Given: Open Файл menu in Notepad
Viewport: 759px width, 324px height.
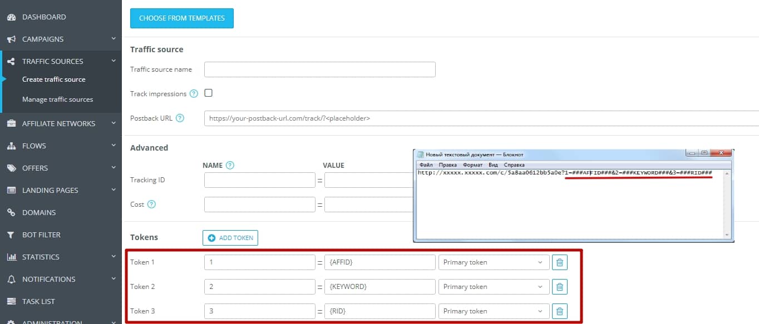Looking at the screenshot, I should tap(426, 165).
